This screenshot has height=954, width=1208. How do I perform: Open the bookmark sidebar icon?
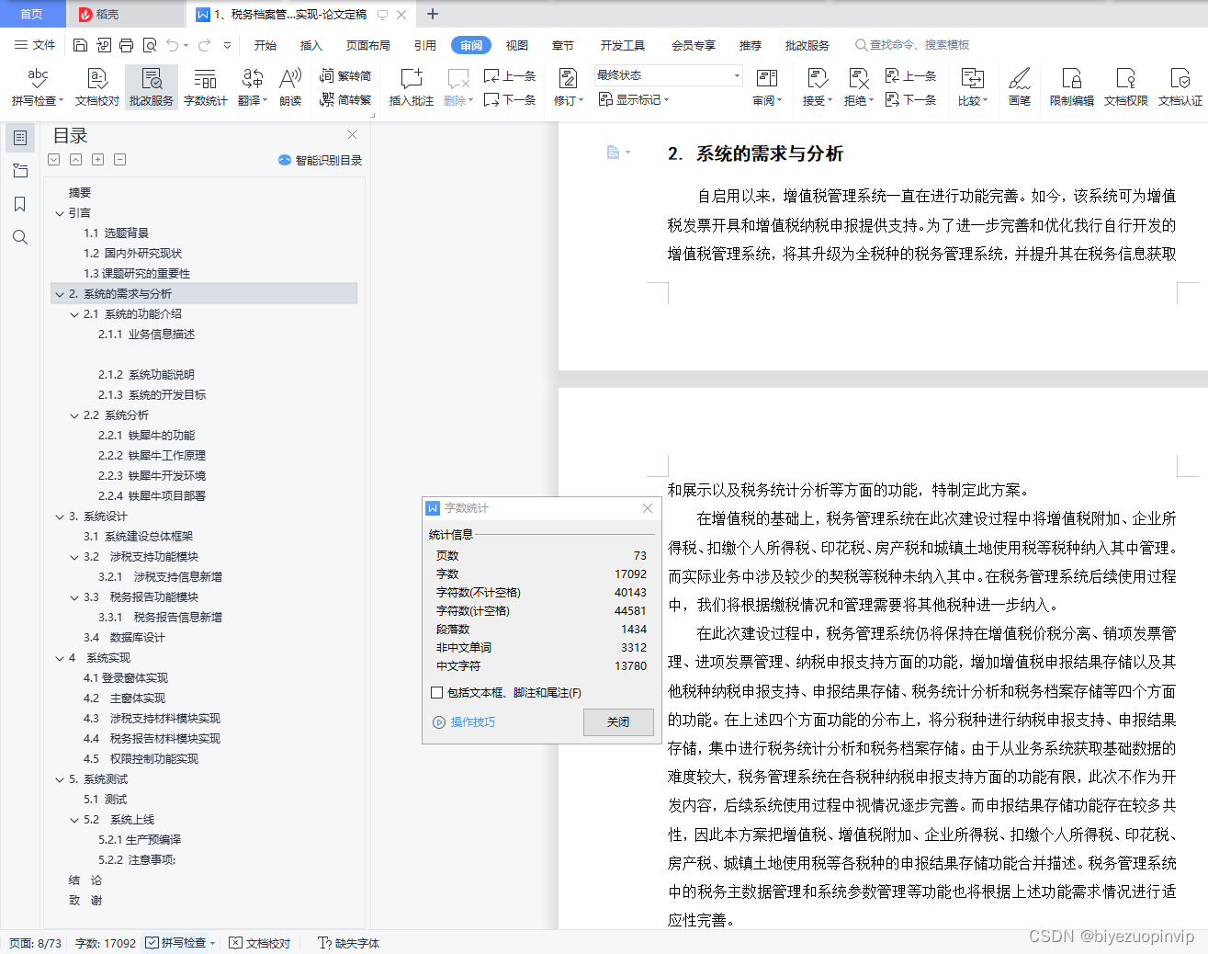pyautogui.click(x=19, y=204)
